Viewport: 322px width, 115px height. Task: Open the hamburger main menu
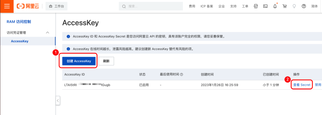pyautogui.click(x=7, y=6)
